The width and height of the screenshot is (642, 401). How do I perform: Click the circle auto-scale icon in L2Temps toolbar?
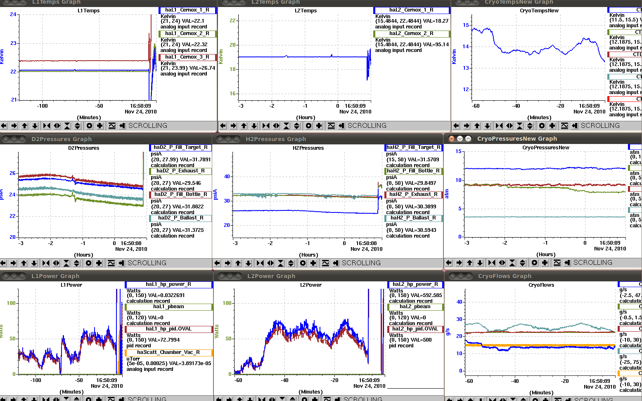pyautogui.click(x=309, y=126)
